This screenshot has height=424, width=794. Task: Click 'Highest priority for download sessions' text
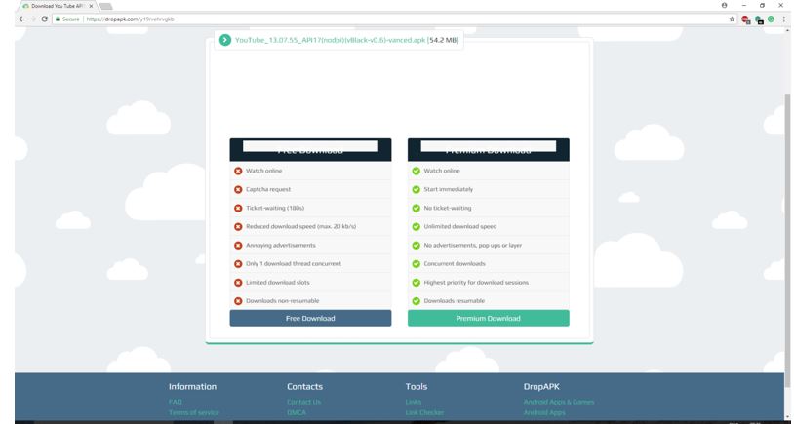(476, 283)
